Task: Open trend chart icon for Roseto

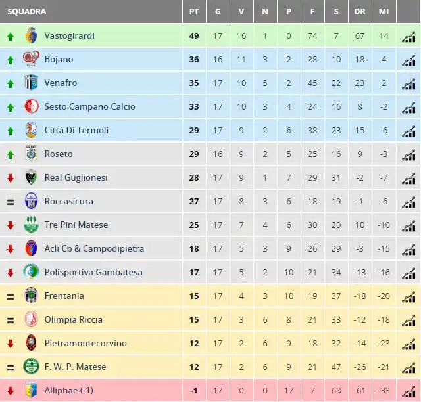Action: coord(409,155)
